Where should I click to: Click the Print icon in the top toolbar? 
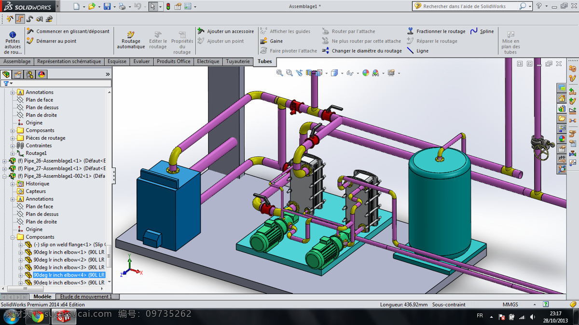pyautogui.click(x=122, y=6)
